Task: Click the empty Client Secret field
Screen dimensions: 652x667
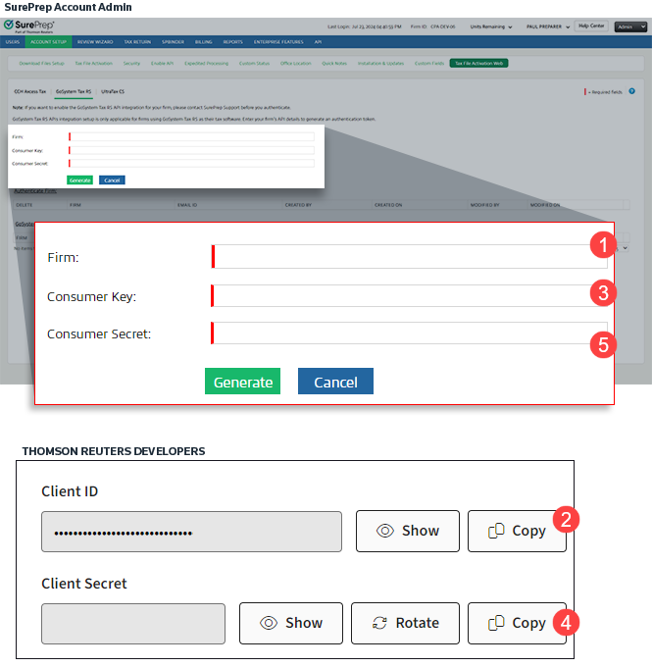Action: click(x=133, y=624)
